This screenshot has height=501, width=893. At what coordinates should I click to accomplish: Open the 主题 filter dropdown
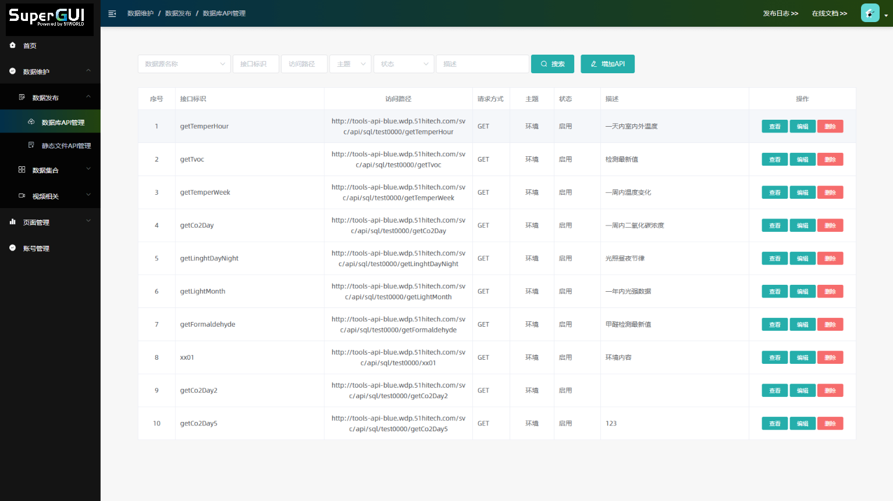coord(350,64)
